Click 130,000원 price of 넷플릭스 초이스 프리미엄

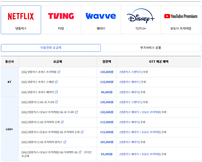pos(107,72)
